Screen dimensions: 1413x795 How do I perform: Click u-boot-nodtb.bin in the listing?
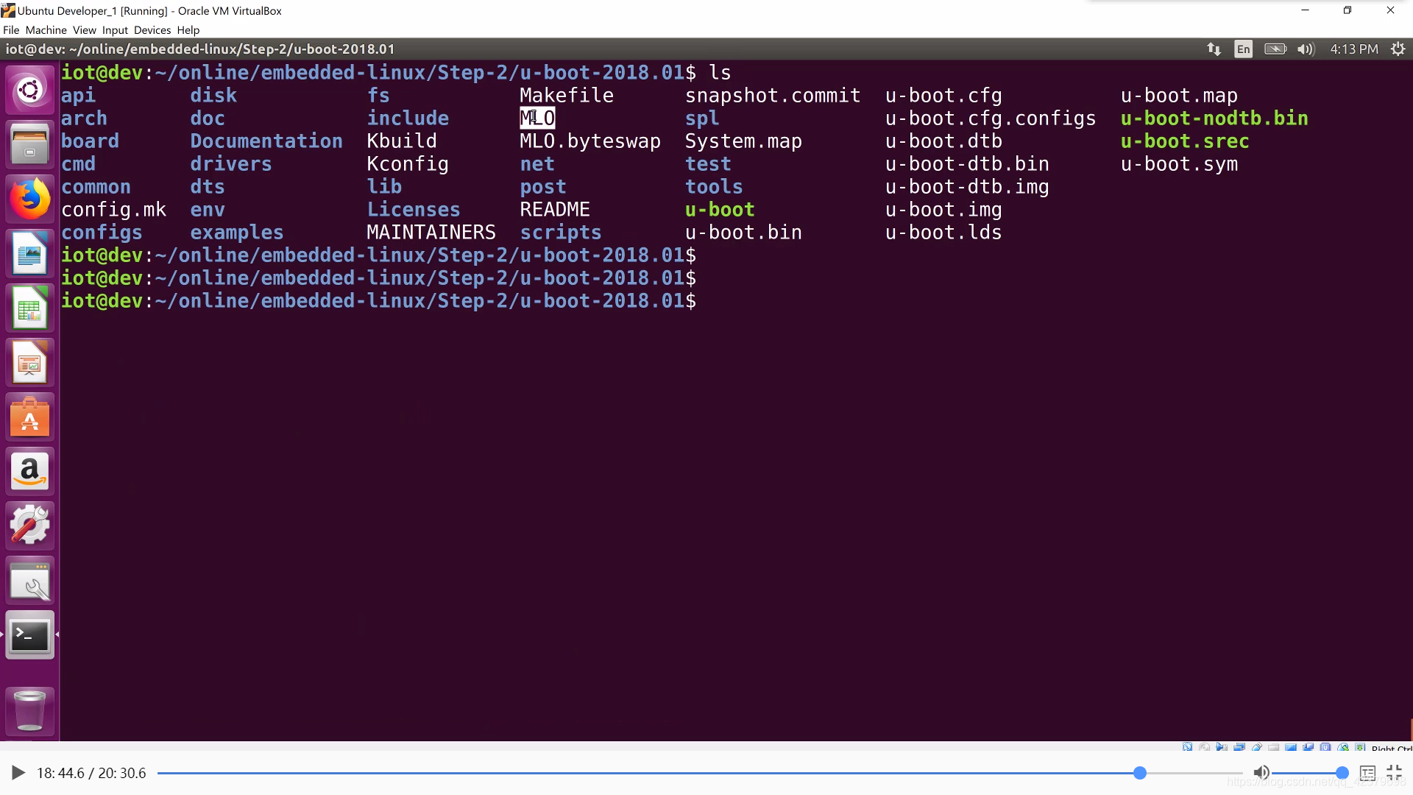point(1214,119)
